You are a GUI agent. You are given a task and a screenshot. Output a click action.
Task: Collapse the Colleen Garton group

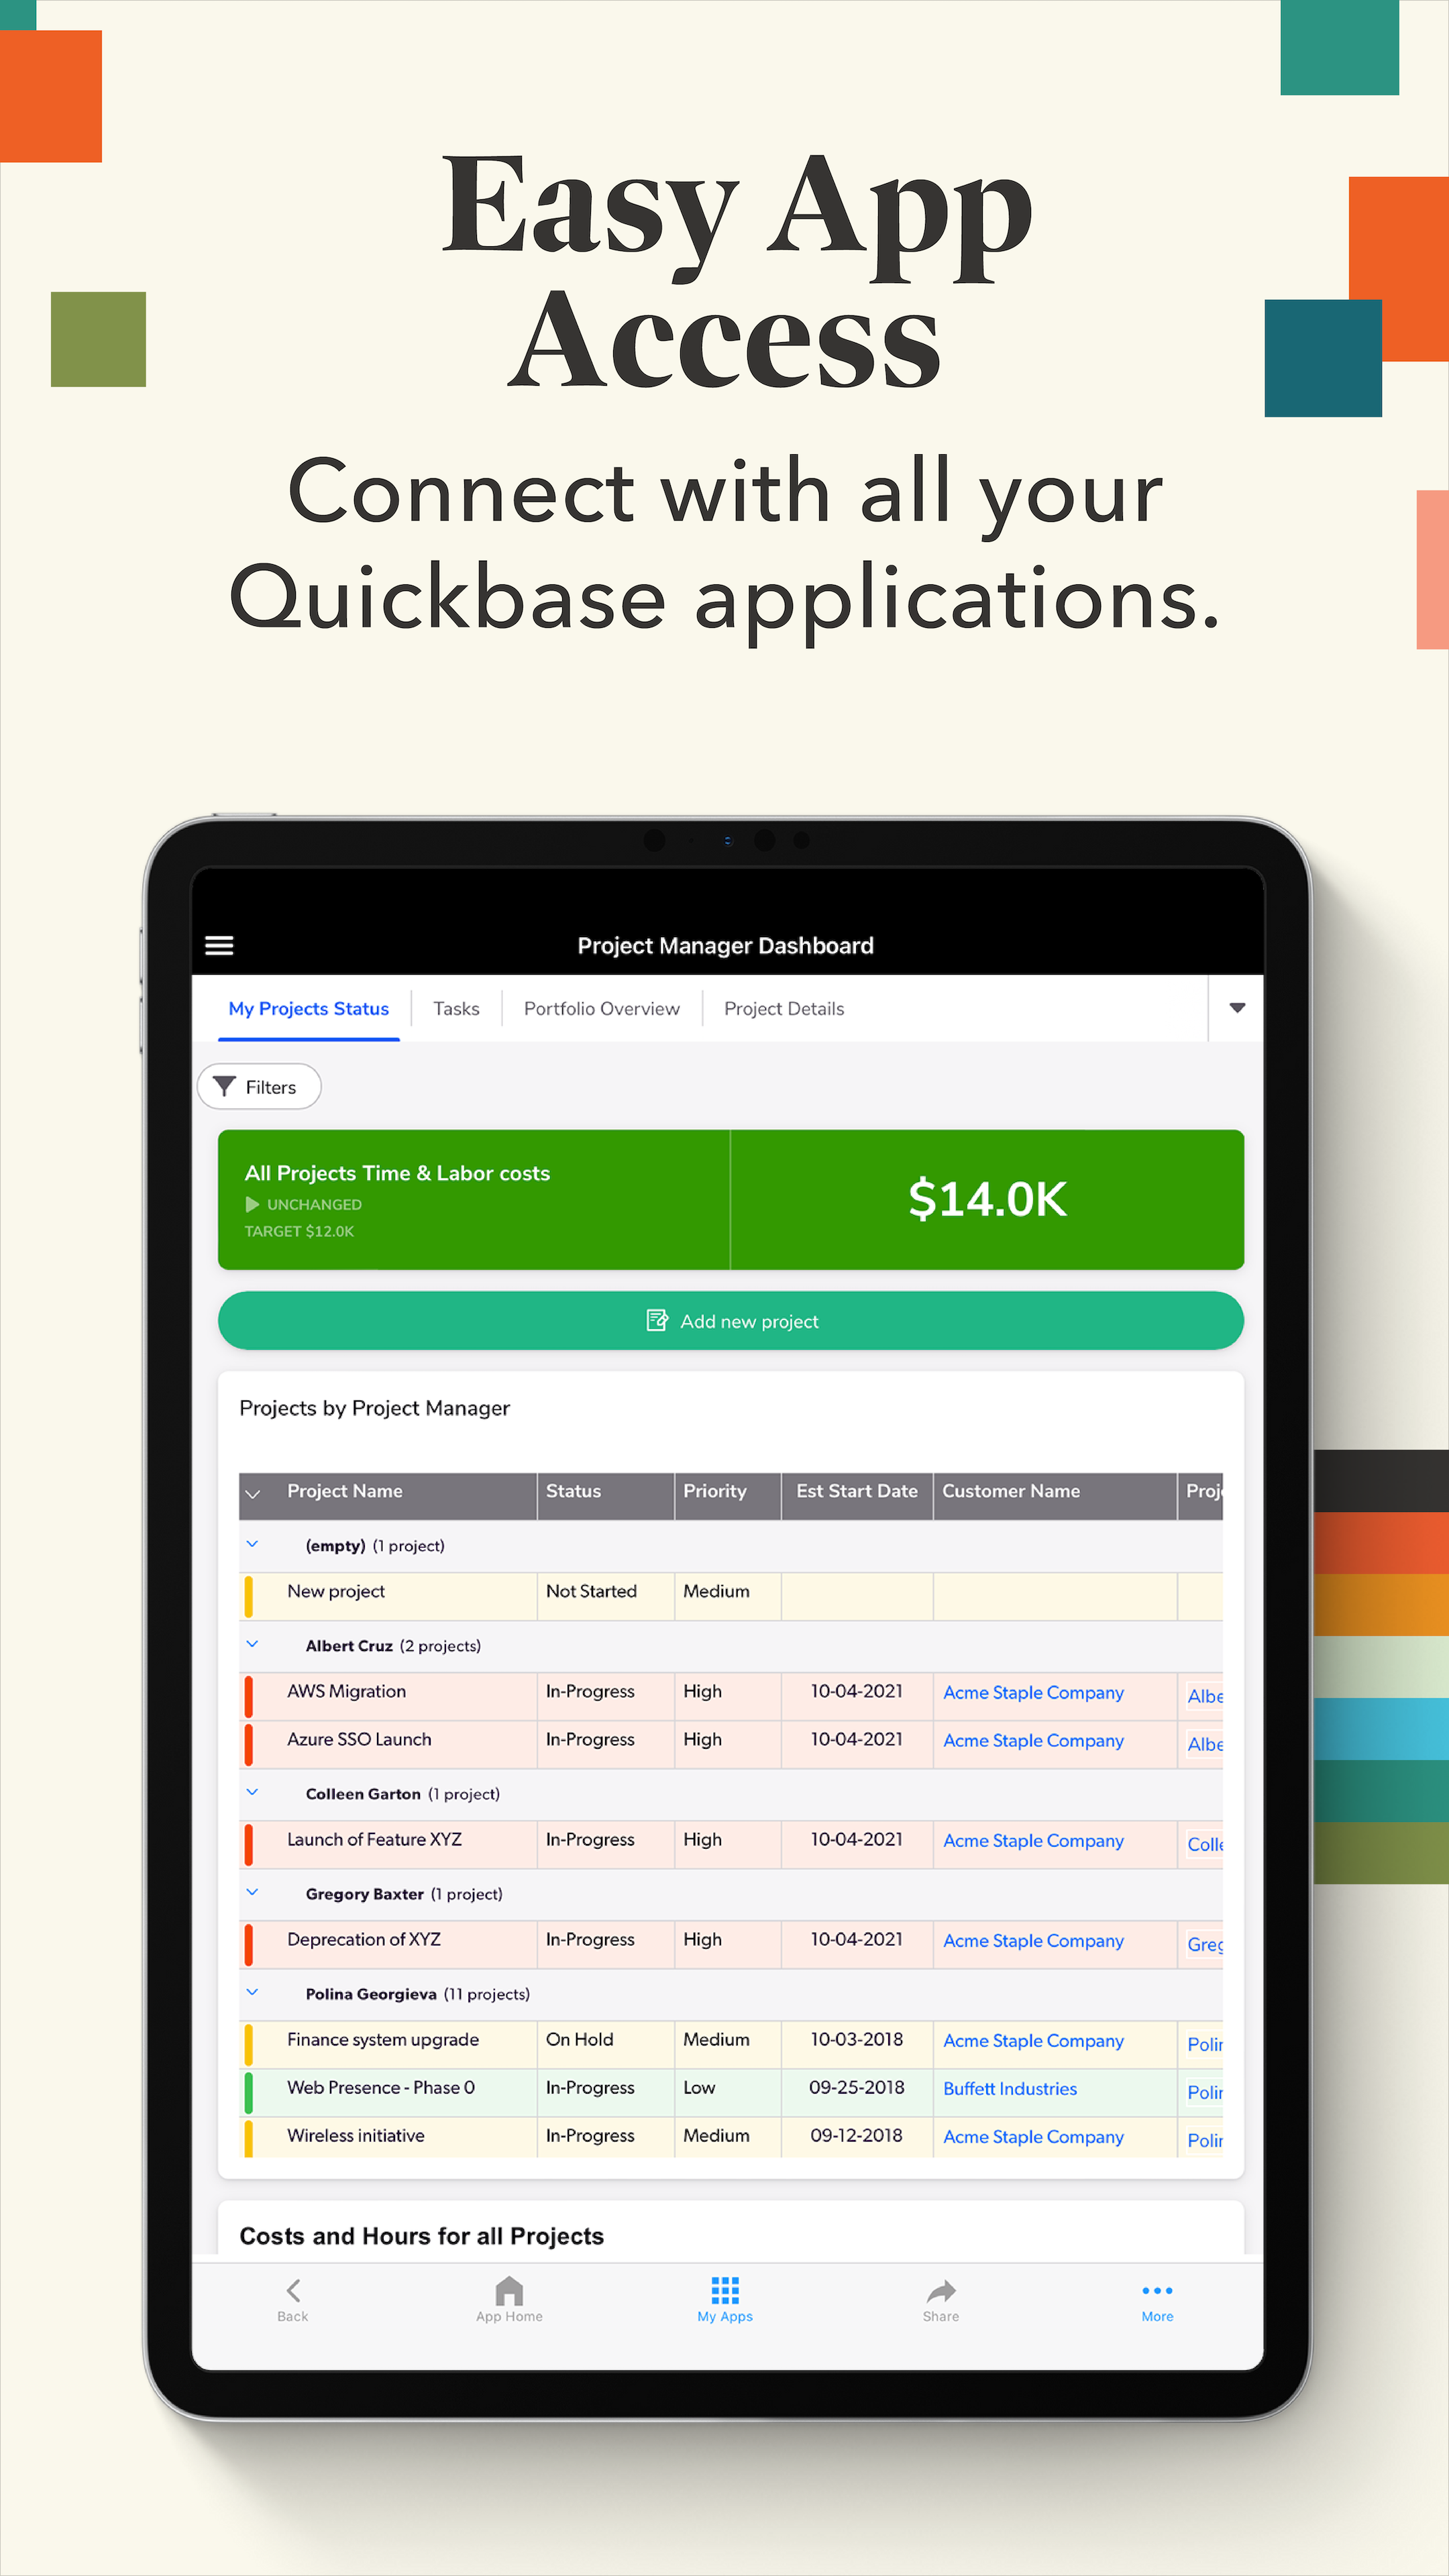pos(252,1792)
